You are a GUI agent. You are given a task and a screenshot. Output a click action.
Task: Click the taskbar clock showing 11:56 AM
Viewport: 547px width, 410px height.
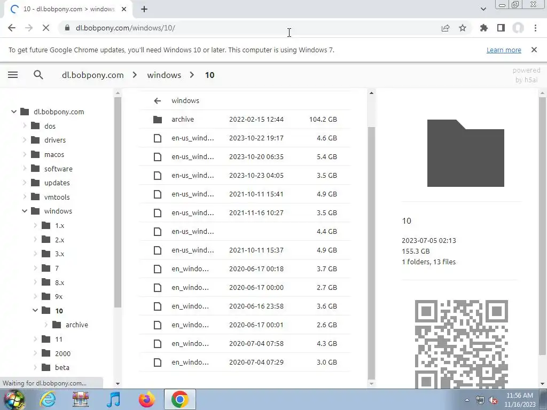[x=519, y=400]
